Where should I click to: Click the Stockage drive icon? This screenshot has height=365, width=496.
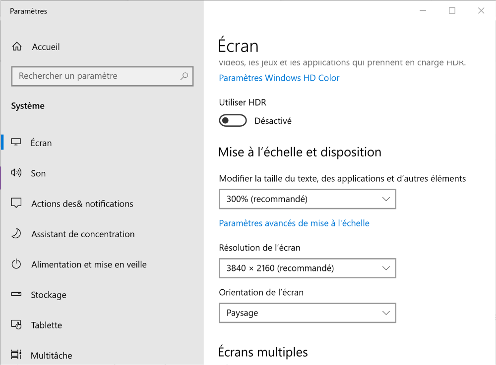(16, 295)
